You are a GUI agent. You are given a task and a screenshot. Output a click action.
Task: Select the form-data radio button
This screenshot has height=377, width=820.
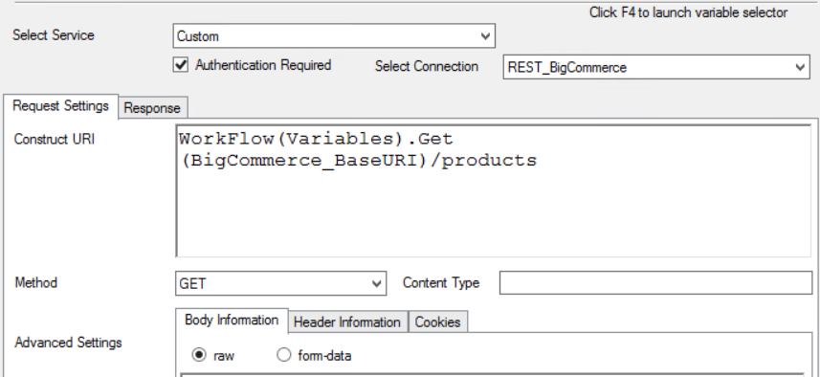point(283,356)
